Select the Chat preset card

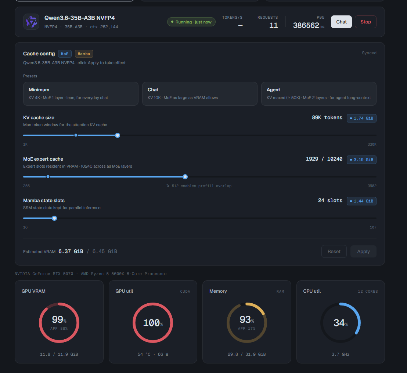pos(199,94)
